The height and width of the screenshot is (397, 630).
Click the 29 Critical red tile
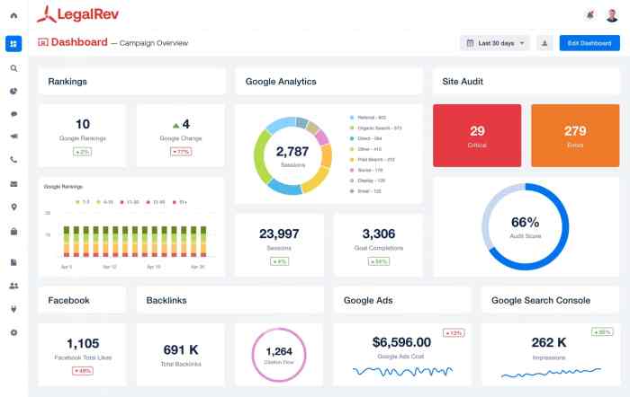coord(477,135)
